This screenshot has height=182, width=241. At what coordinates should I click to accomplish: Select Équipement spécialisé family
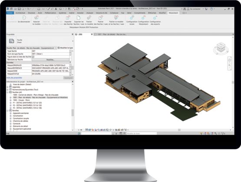pyautogui.click(x=22, y=129)
